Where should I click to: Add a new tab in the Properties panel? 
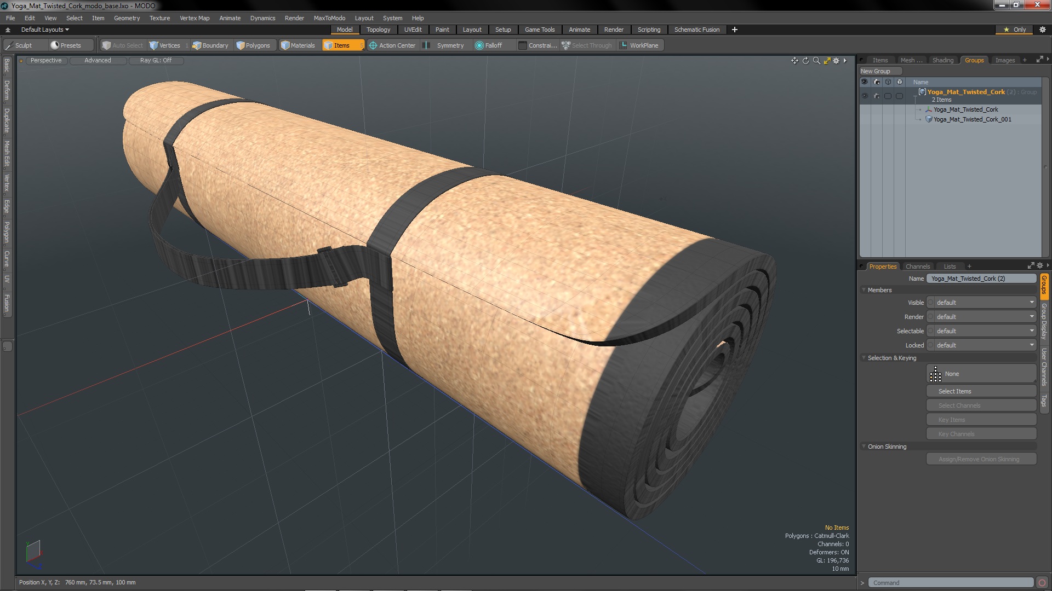tap(969, 266)
